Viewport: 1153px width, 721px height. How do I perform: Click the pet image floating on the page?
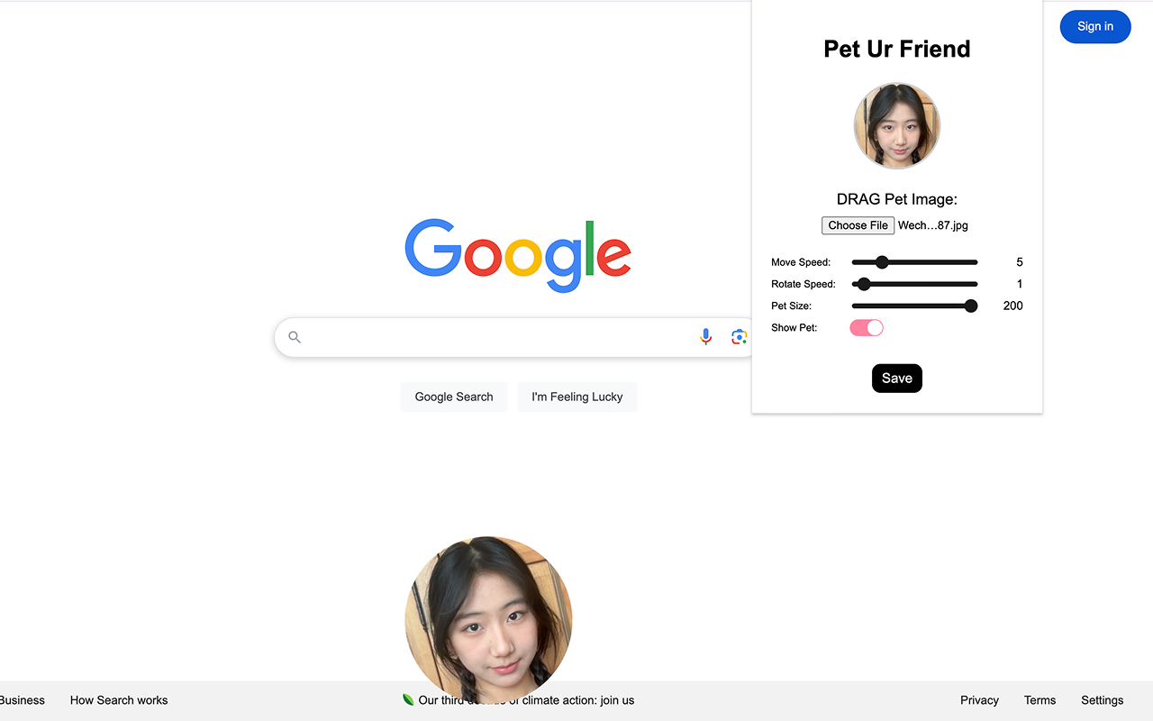[x=488, y=618]
